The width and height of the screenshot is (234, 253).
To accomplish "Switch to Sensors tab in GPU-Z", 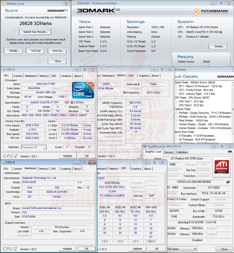I will coord(168,152).
